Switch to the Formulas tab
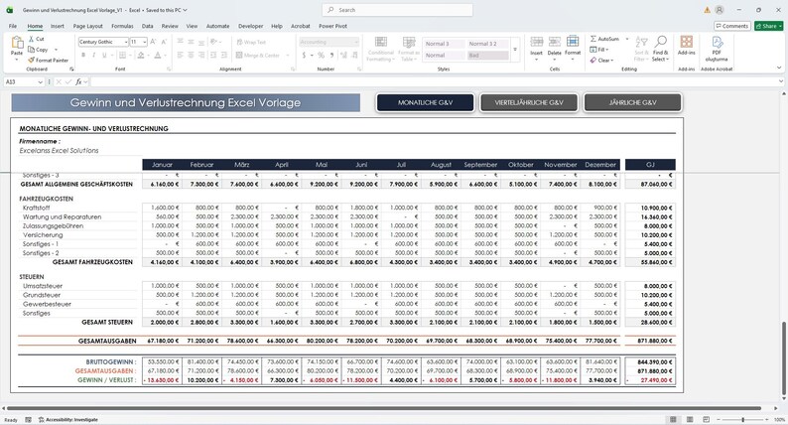788x425 pixels. click(x=122, y=26)
